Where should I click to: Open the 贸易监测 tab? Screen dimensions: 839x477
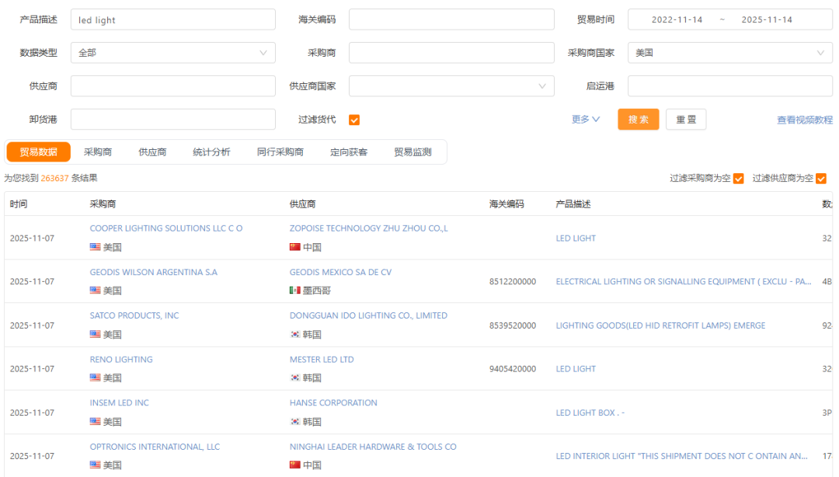pos(413,152)
